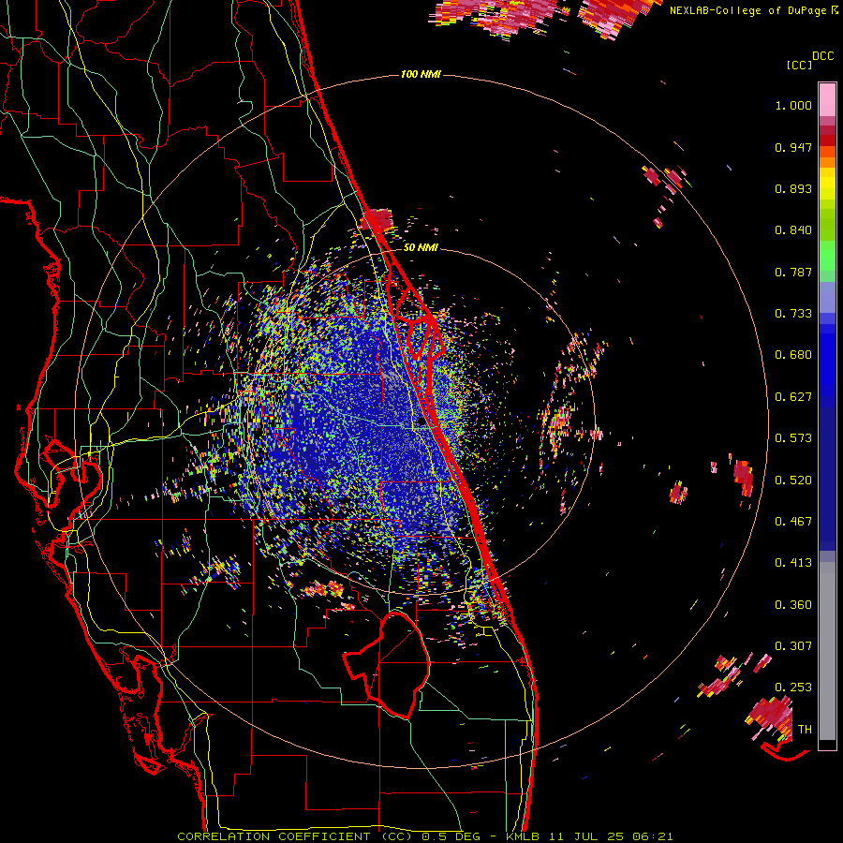
Task: Click the CORRELATION COEFFICIENT (CC) caption
Action: (294, 836)
